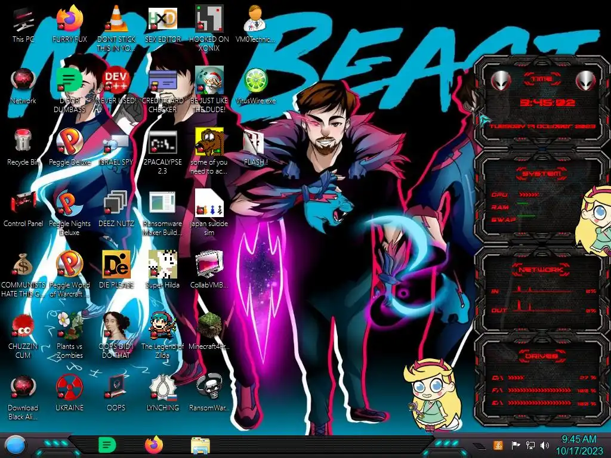Open the 2PACALYPSE 2.3 console icon
Screen dimensions: 611x458
click(162, 142)
